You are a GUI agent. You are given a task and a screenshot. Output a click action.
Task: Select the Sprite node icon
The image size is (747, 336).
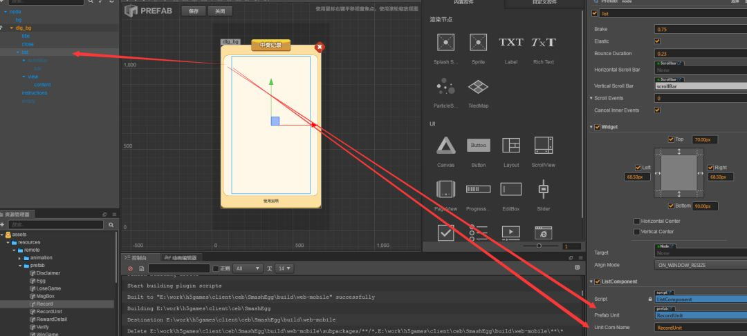point(479,42)
